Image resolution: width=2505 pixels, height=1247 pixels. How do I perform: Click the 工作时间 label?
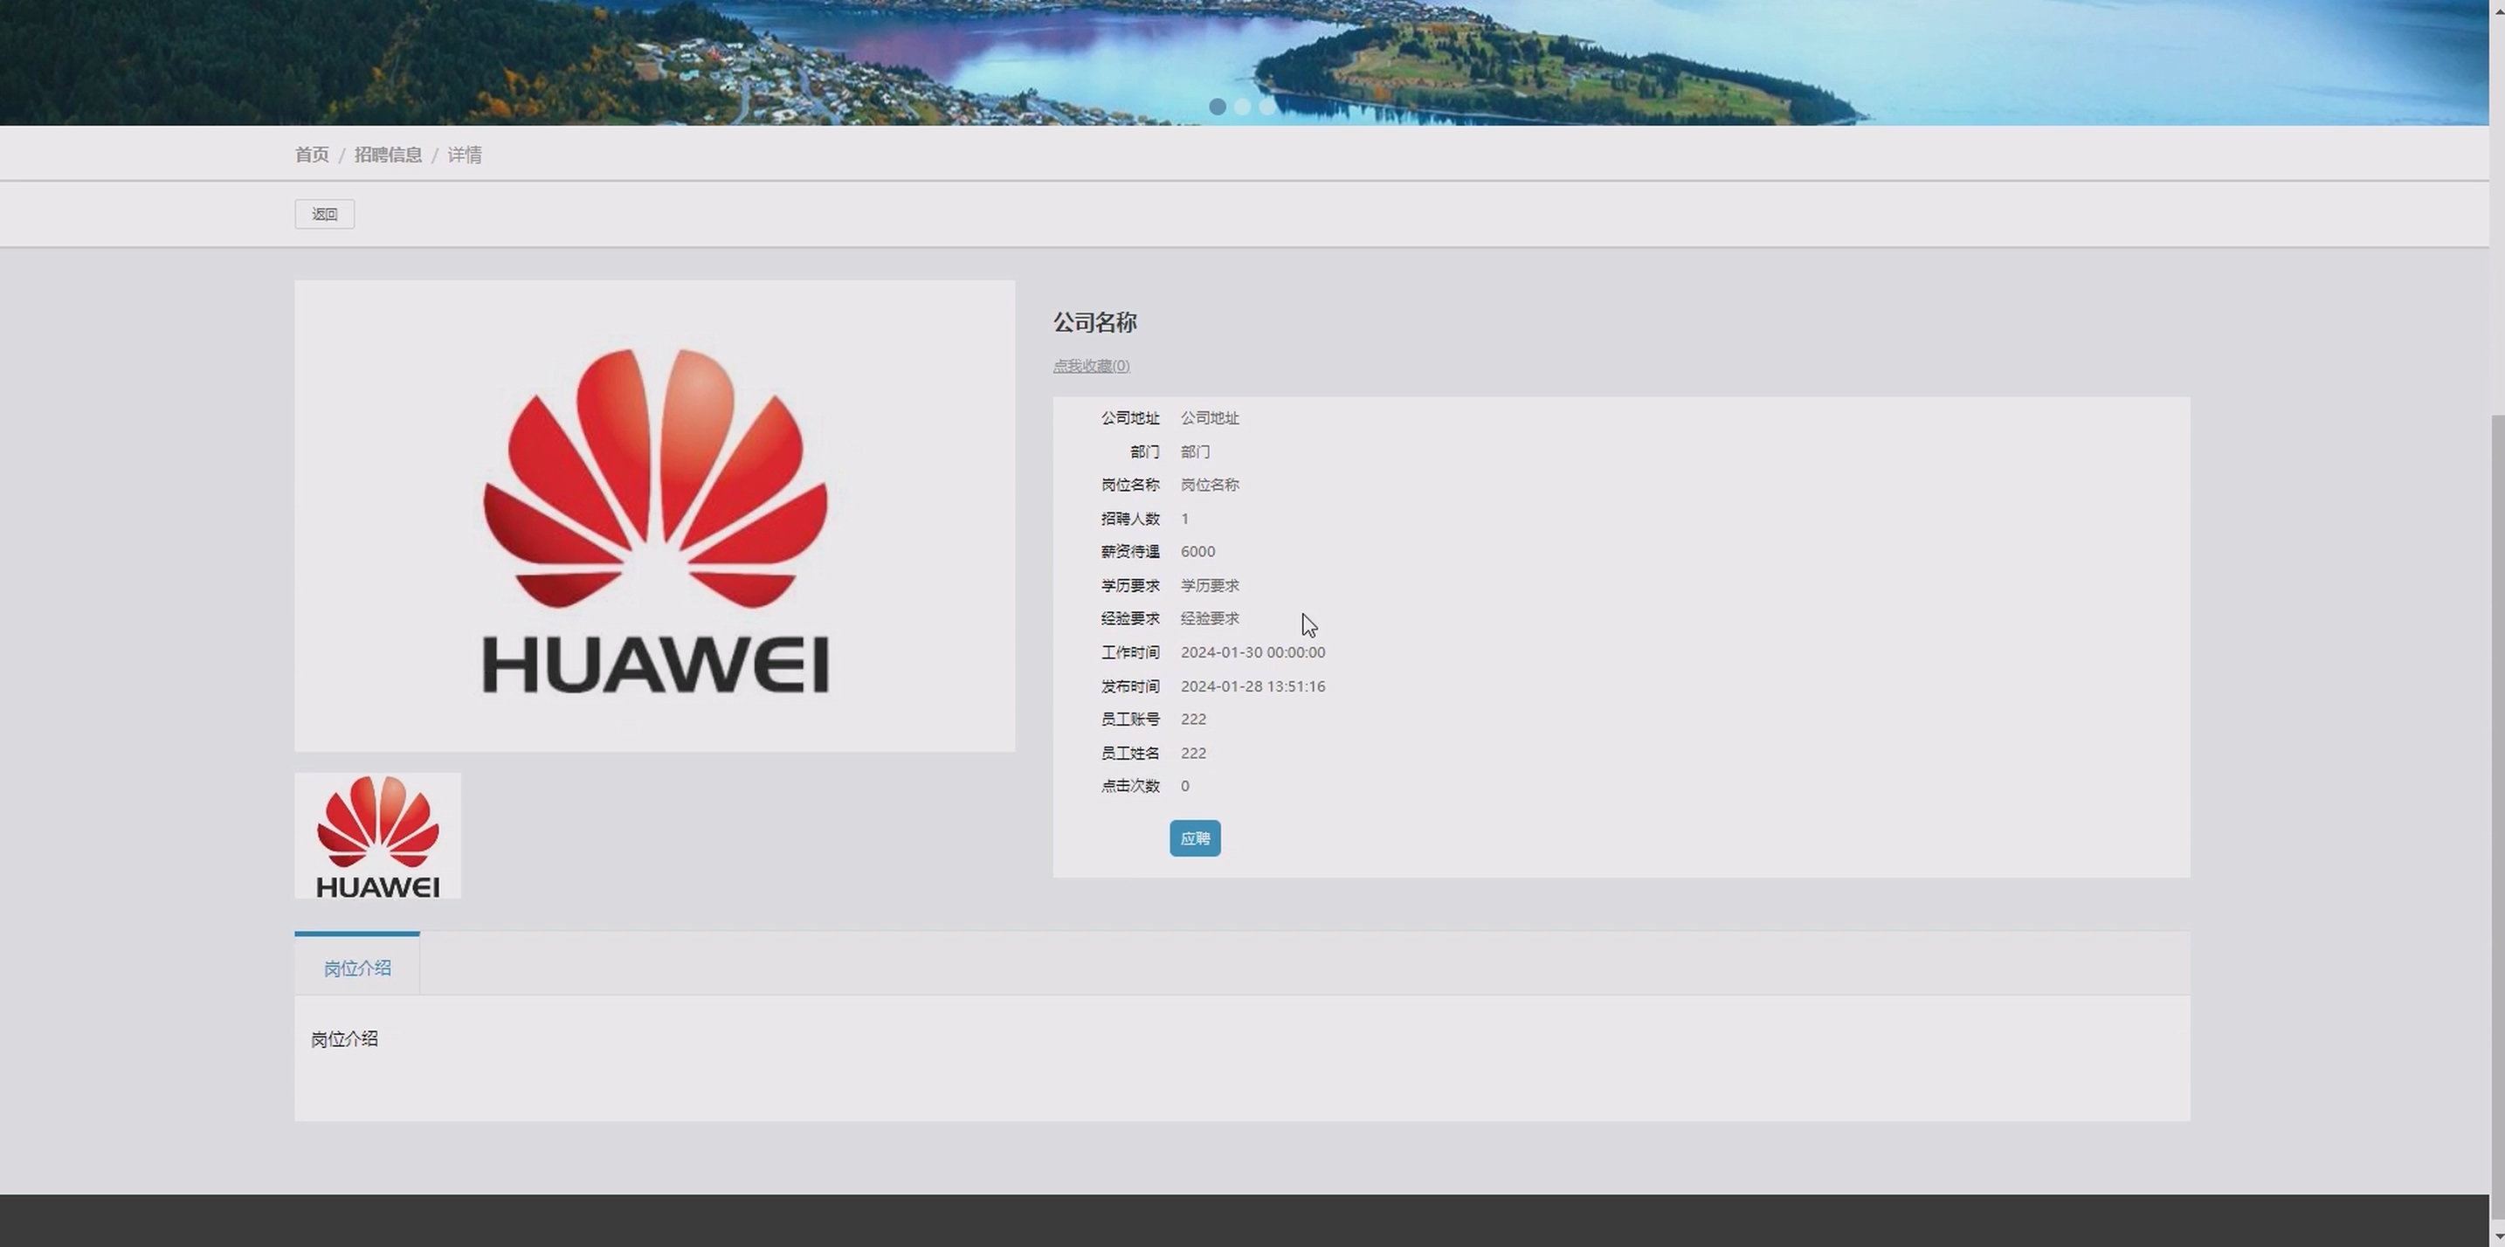coord(1130,652)
